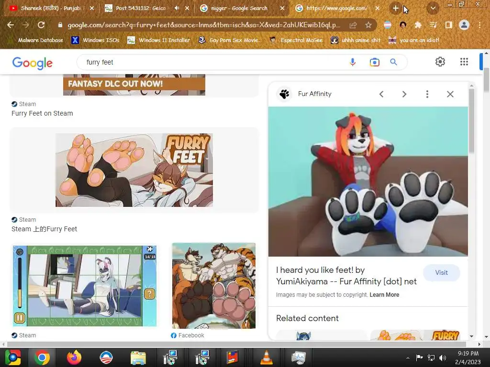Click the horizontal page scrollbar
The height and width of the screenshot is (367, 490).
point(236,344)
